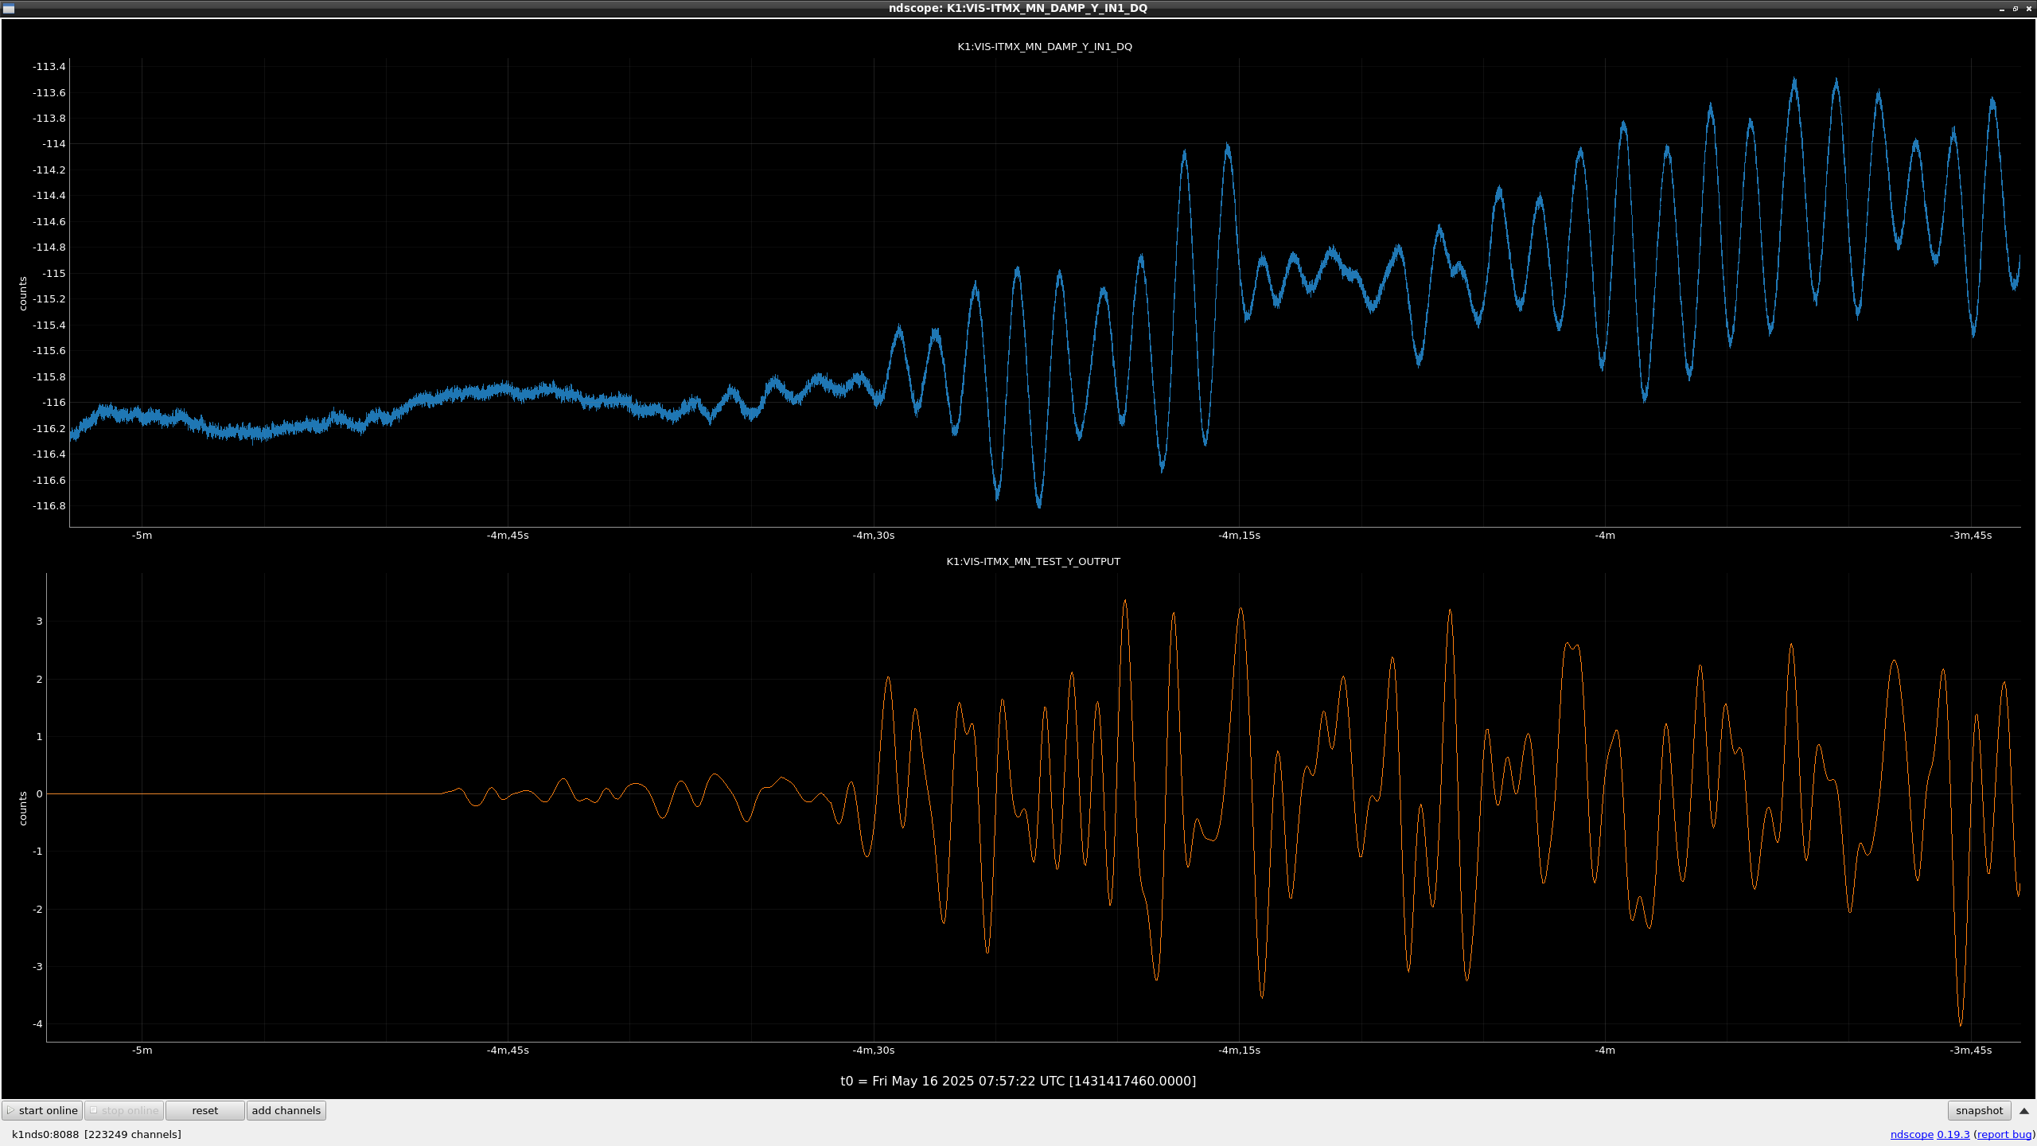Click the -4m,45s tick on the bottom plot

(x=508, y=1050)
